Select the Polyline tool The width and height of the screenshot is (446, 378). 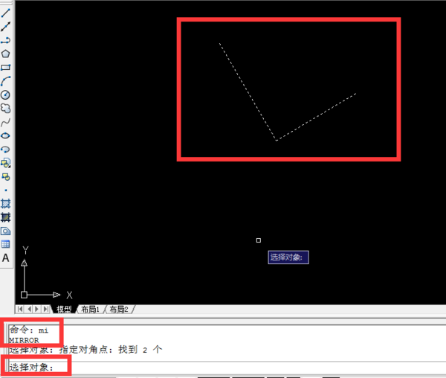pyautogui.click(x=6, y=40)
